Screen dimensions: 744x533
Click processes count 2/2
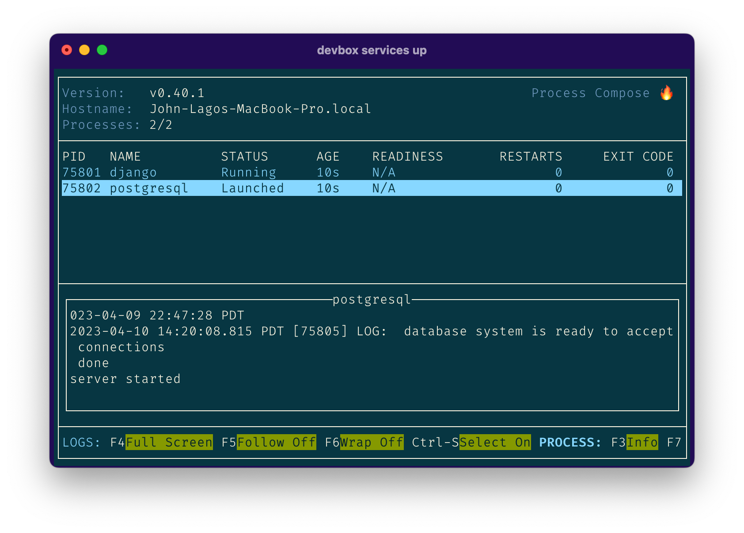161,125
